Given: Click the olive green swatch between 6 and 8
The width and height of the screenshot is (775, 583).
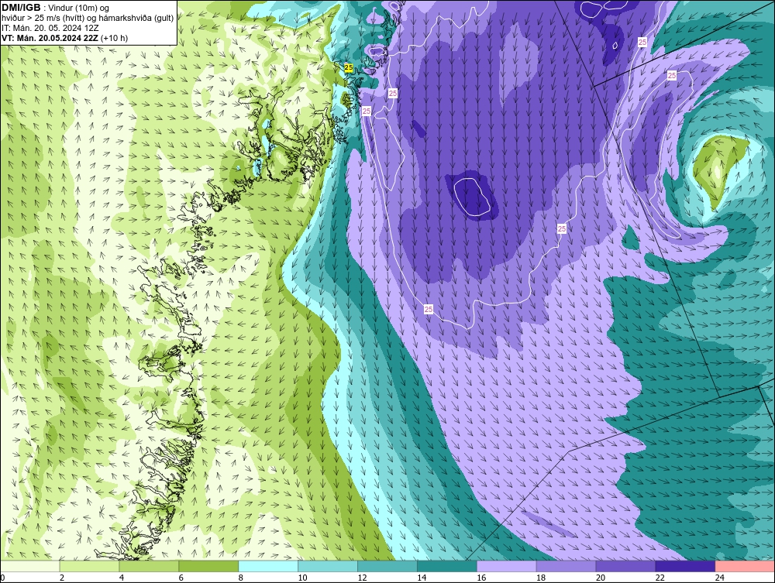Looking at the screenshot, I should pos(208,566).
